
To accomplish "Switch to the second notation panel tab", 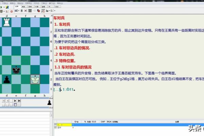I will (24, 7).
